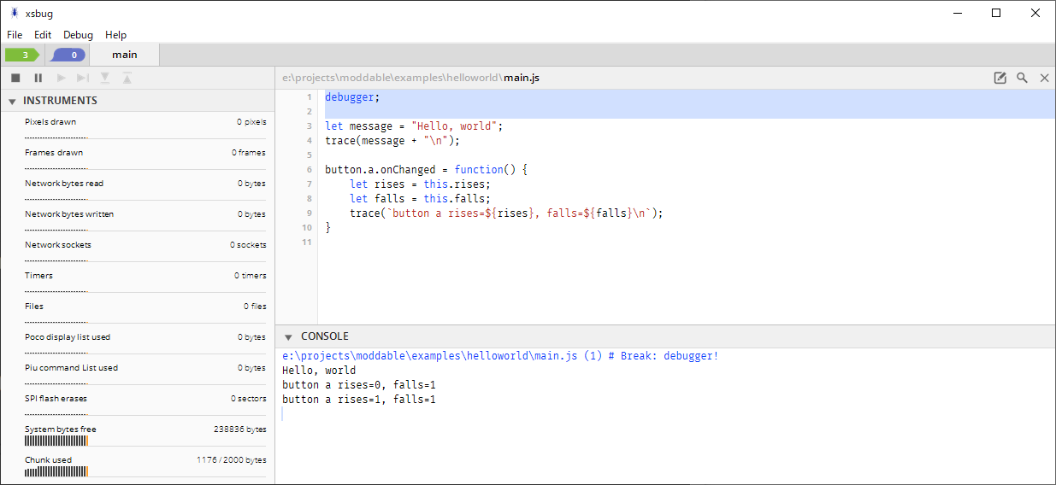The height and width of the screenshot is (485, 1056).
Task: Open the Help menu
Action: pos(115,35)
